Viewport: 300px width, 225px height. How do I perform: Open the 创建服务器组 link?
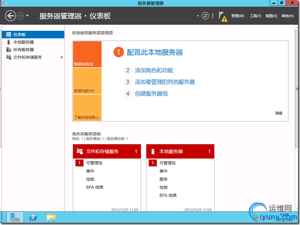coord(151,94)
